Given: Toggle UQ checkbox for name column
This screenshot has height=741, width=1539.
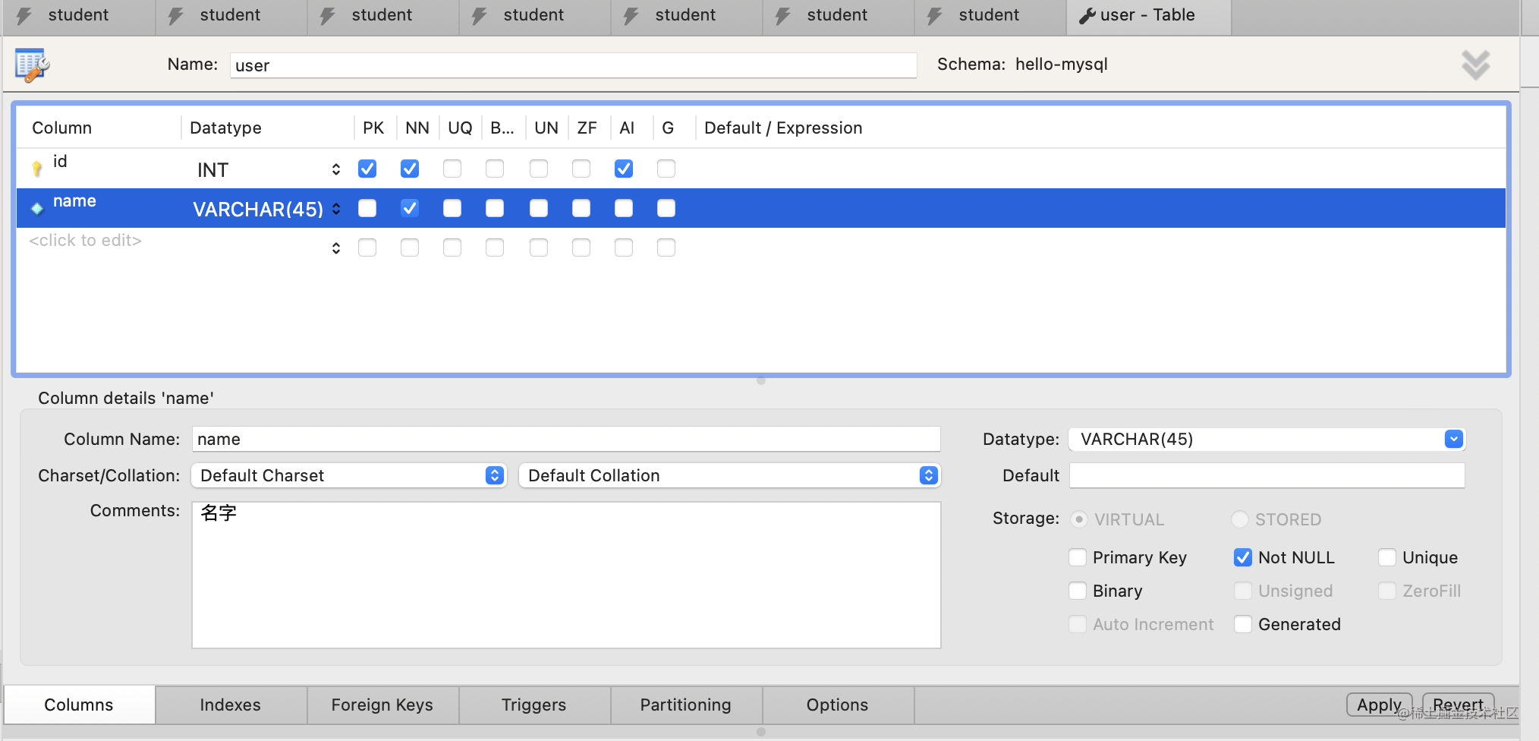Looking at the screenshot, I should pyautogui.click(x=452, y=208).
